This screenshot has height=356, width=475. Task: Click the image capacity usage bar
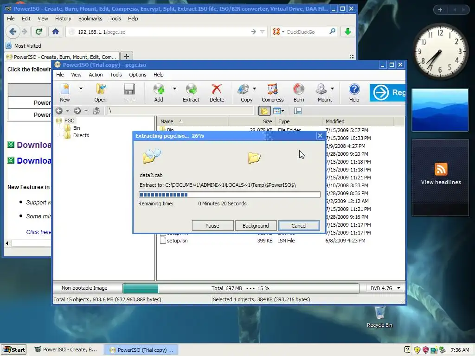point(241,288)
